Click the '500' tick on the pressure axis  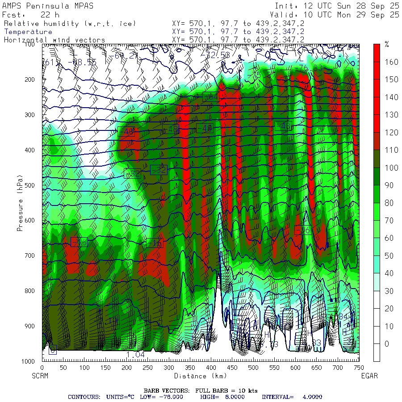pos(30,185)
